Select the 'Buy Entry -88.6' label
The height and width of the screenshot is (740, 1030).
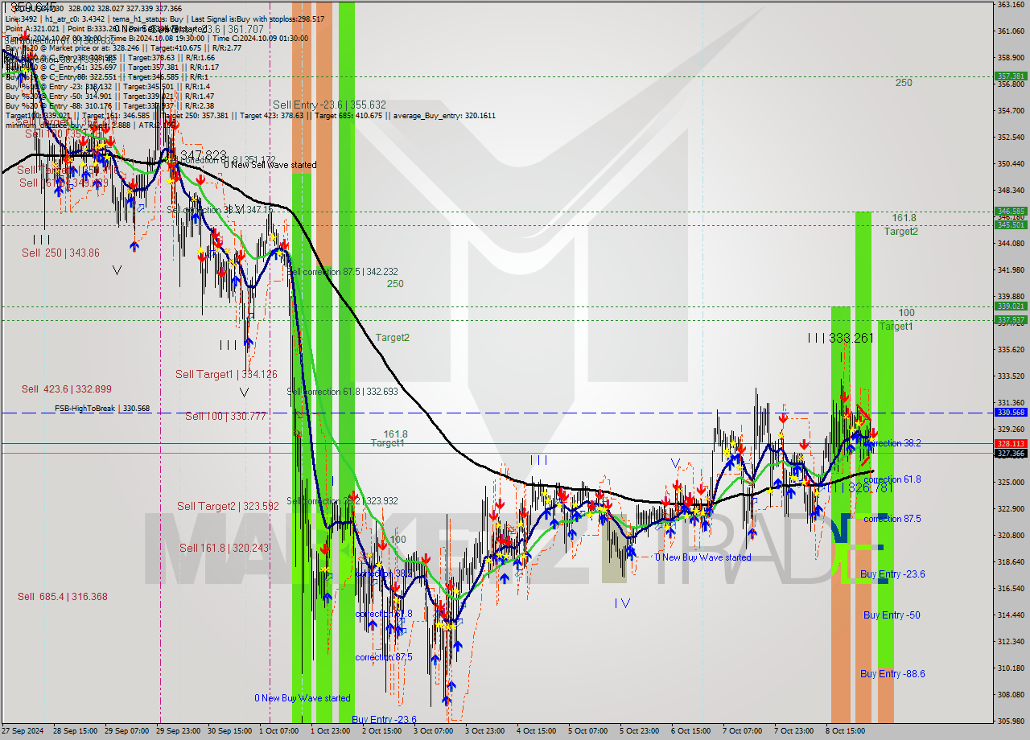[x=892, y=674]
